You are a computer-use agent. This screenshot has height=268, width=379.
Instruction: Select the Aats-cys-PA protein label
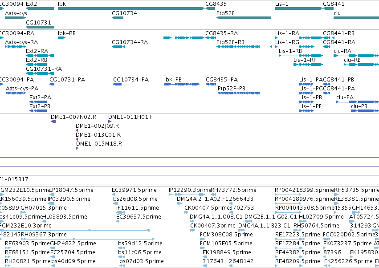[22, 89]
